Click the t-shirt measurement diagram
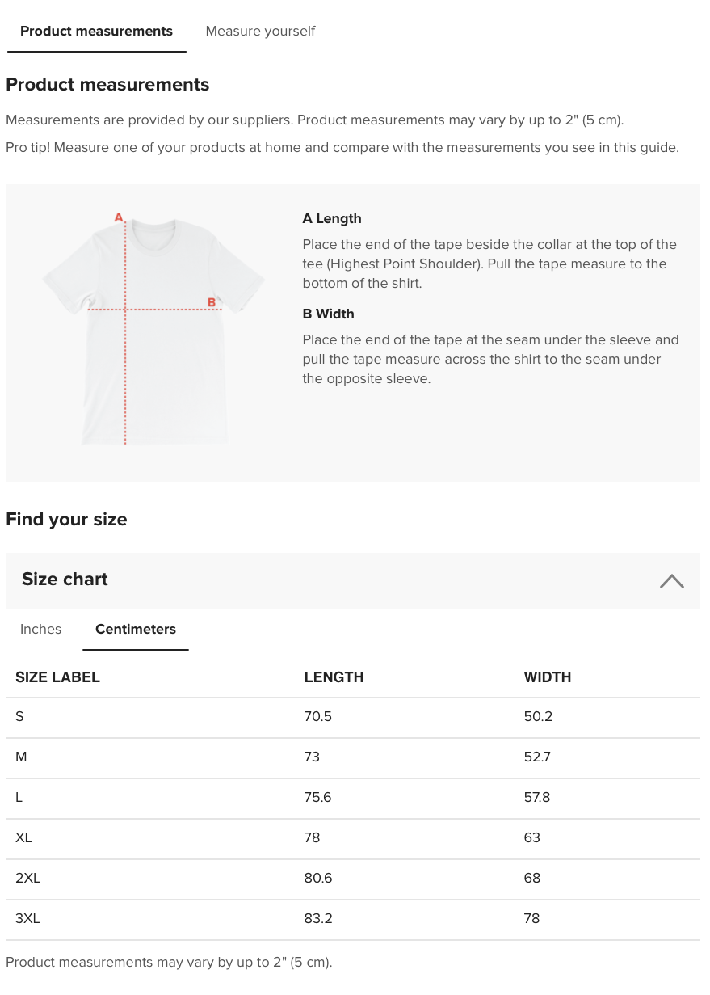Viewport: 710px width, 995px height. tap(153, 331)
